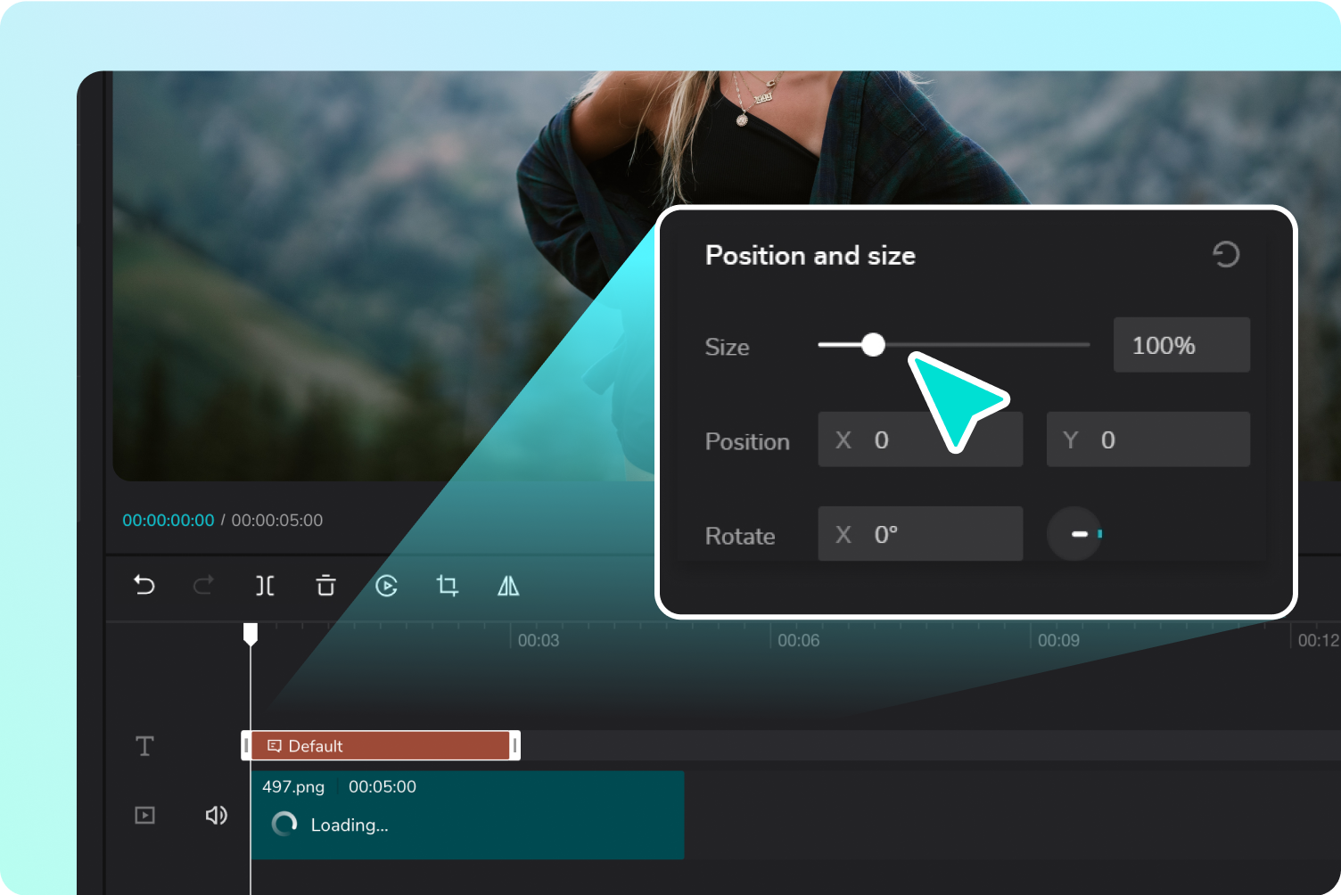Open the playback speed tool icon
1341x895 pixels.
pyautogui.click(x=386, y=586)
